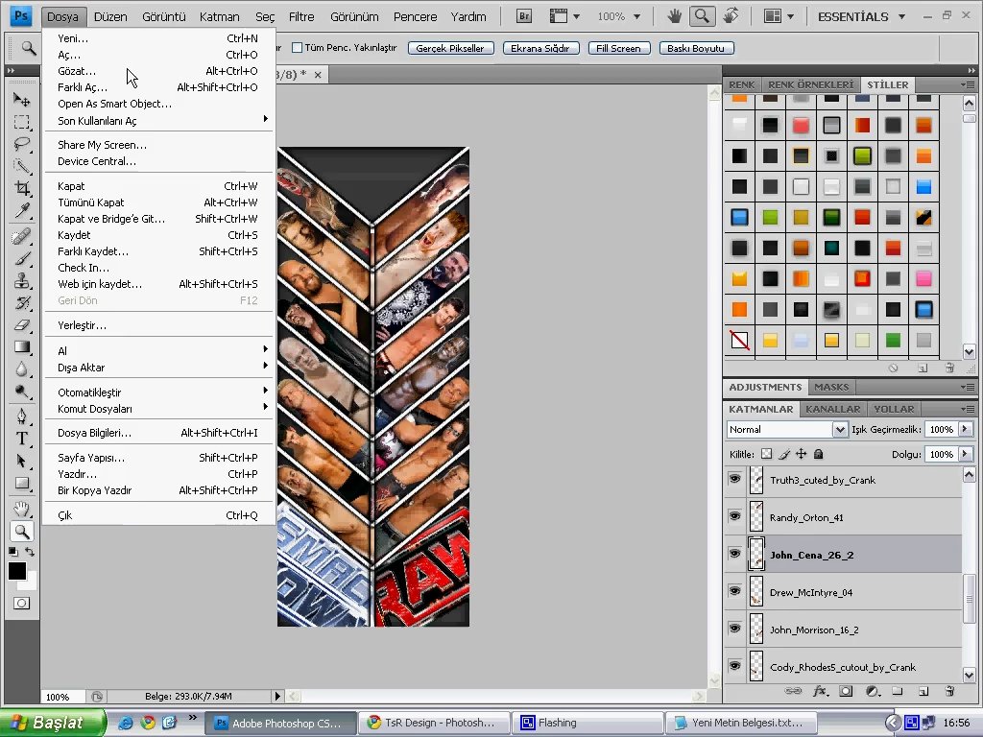Select the History Brush tool
Viewport: 983px width, 737px height.
pyautogui.click(x=22, y=302)
